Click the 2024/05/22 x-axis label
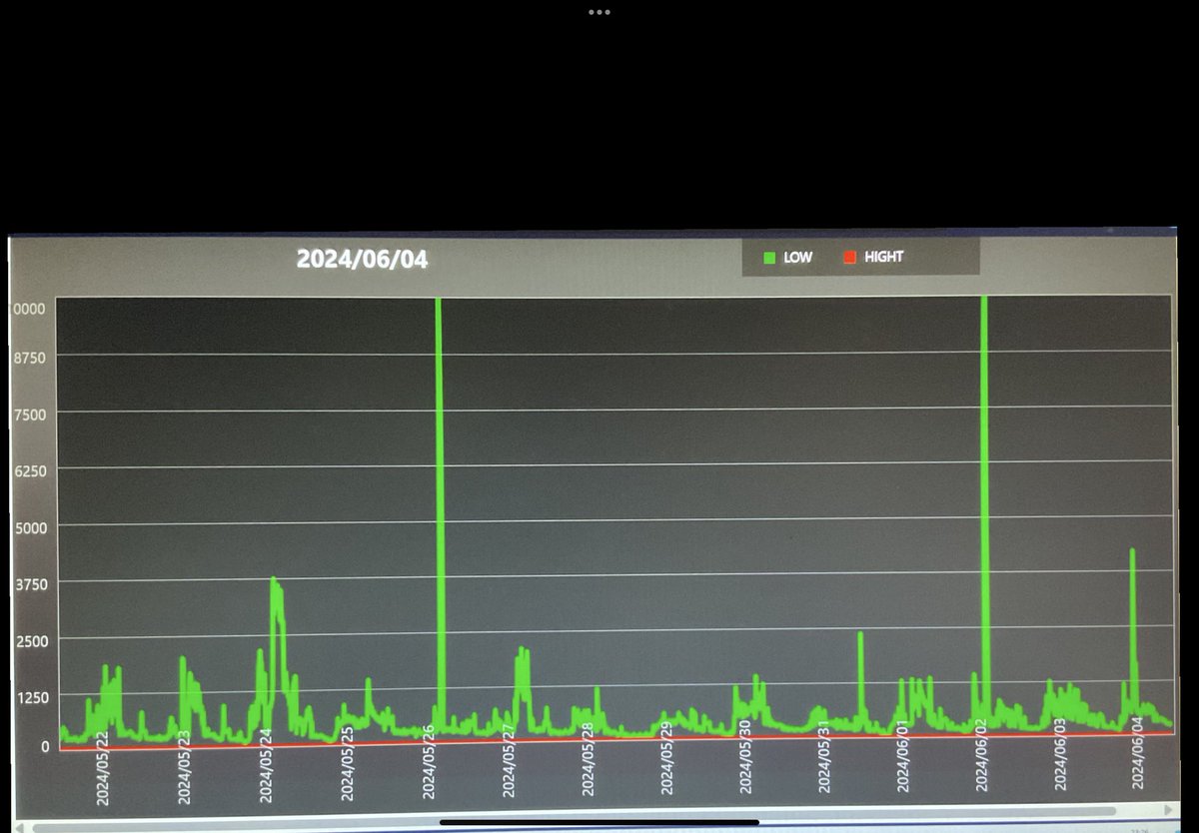Image resolution: width=1199 pixels, height=833 pixels. tap(102, 767)
